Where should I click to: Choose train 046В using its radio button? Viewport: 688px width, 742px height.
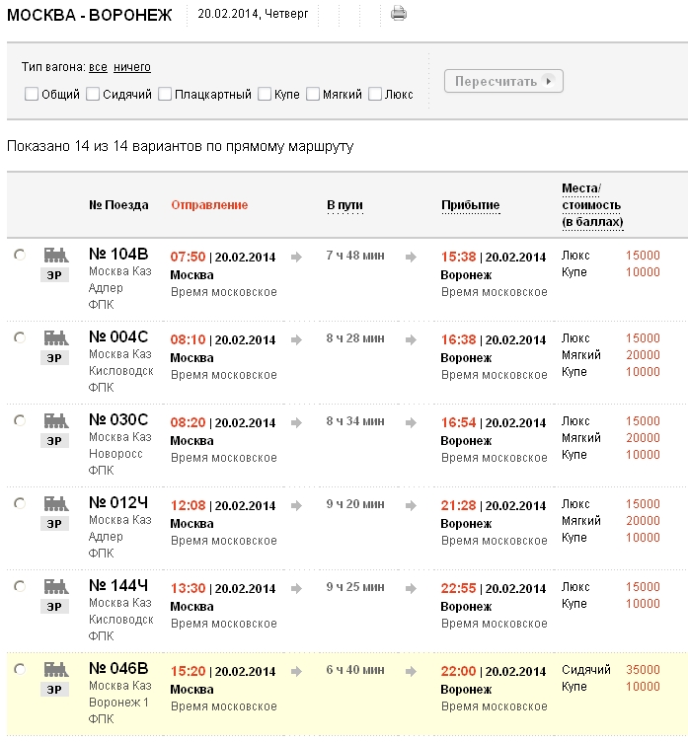click(20, 669)
